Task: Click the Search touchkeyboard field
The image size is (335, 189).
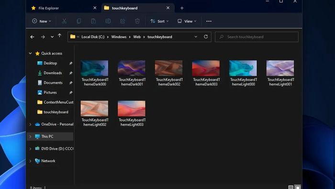Action: click(x=257, y=37)
